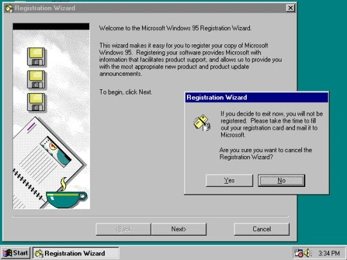The image size is (347, 260).
Task: Click the Yes button to confirm cancel
Action: (229, 180)
